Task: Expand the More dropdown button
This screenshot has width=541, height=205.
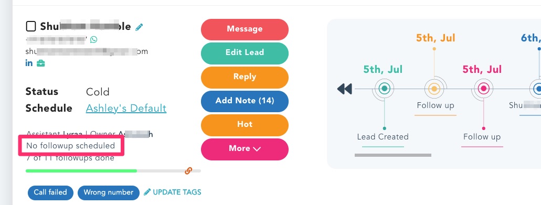Action: pos(245,148)
